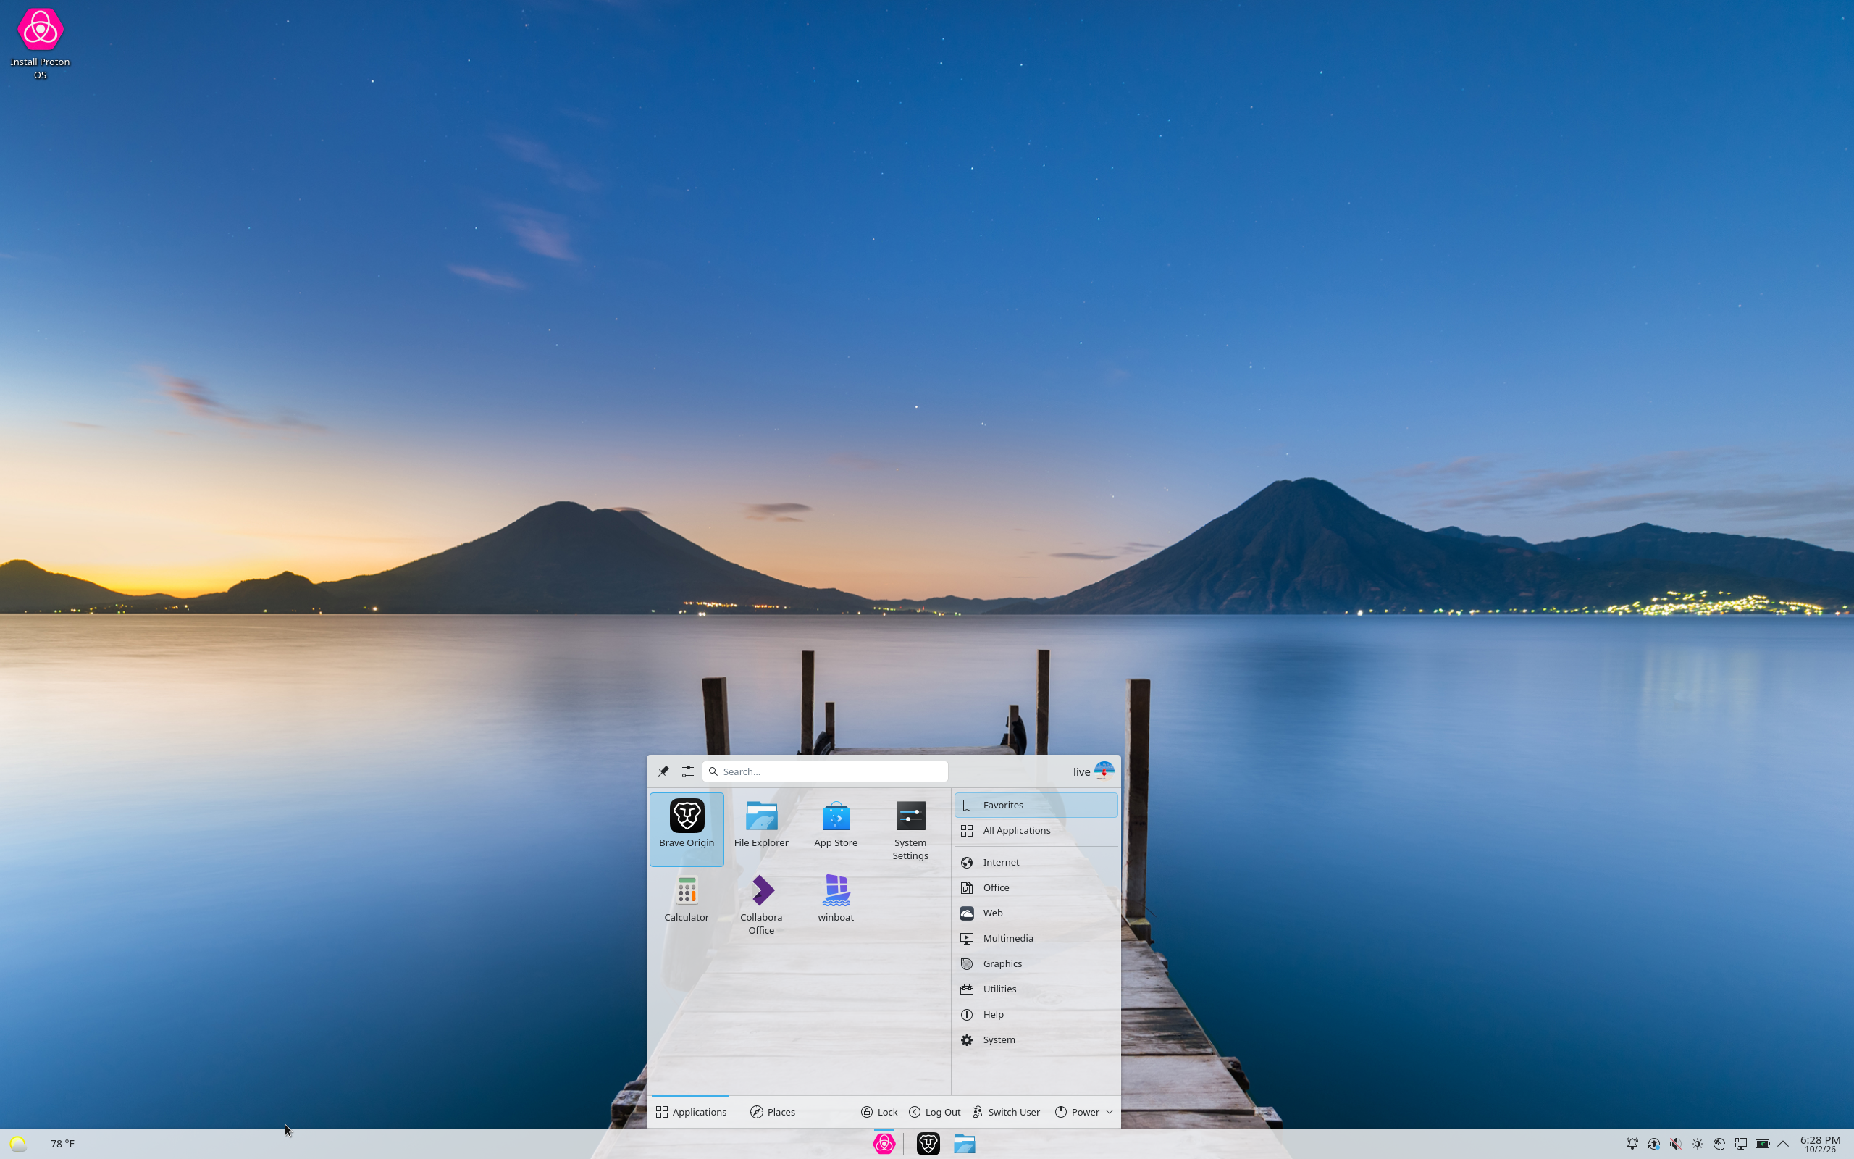
Task: Expand the Power options dropdown arrow
Action: point(1110,1111)
